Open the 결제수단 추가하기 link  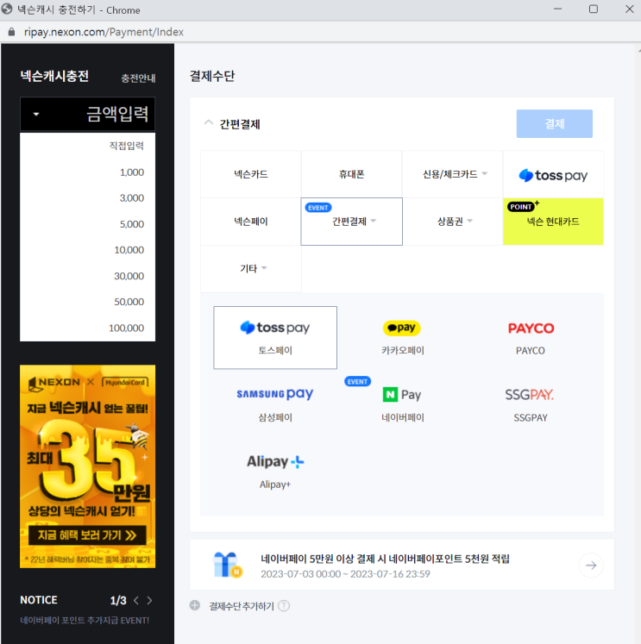242,606
